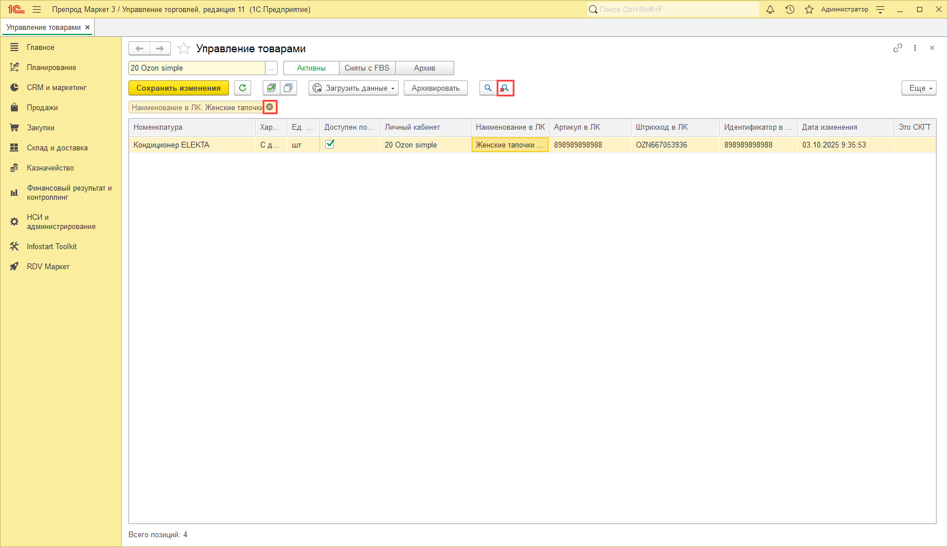Click the uncheck all rows icon
Screen dimensions: 948x547
tap(288, 88)
